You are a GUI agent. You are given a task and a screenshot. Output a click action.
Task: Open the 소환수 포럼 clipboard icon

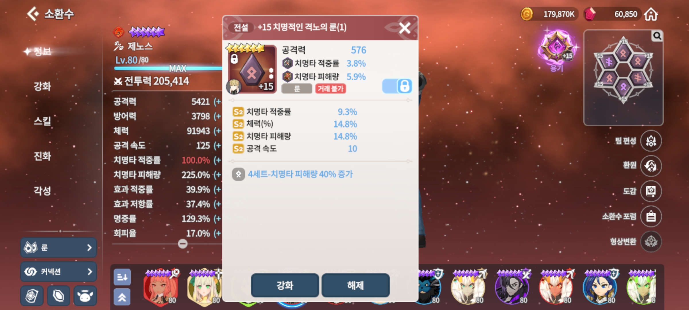coord(651,216)
